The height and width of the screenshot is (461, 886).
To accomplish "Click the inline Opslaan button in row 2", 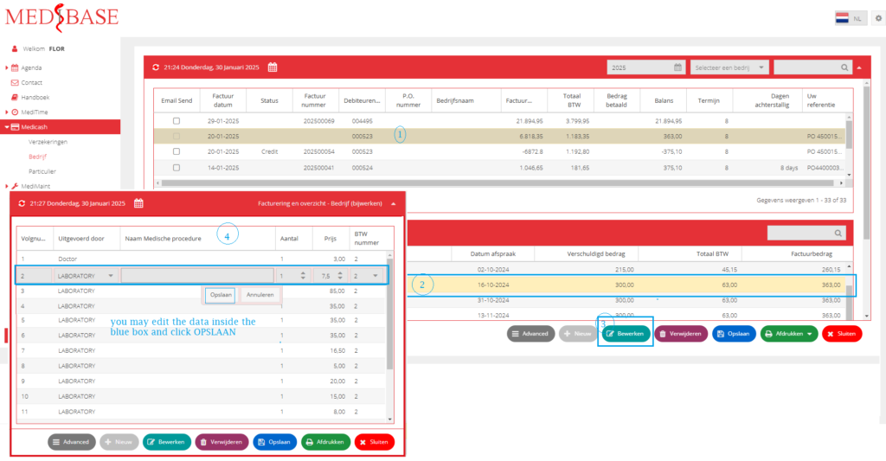I will 221,295.
